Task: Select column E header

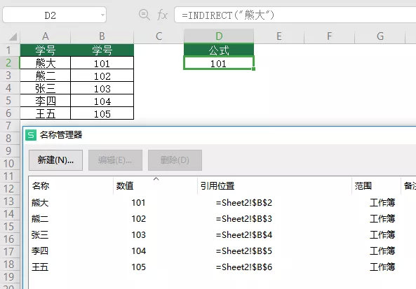Action: coord(279,36)
